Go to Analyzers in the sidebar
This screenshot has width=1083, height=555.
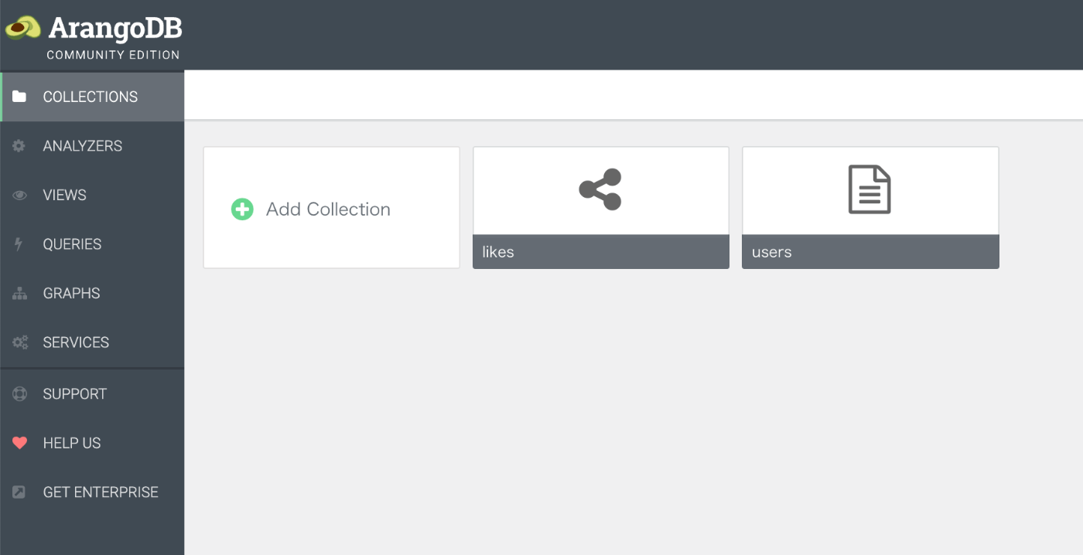(x=92, y=146)
